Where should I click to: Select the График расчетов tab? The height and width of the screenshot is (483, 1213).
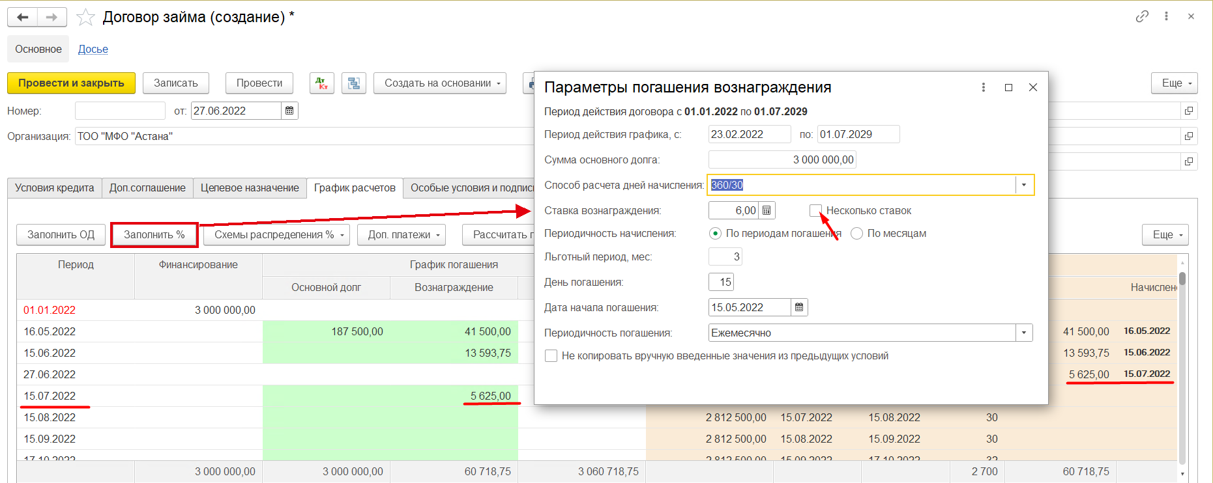point(355,187)
